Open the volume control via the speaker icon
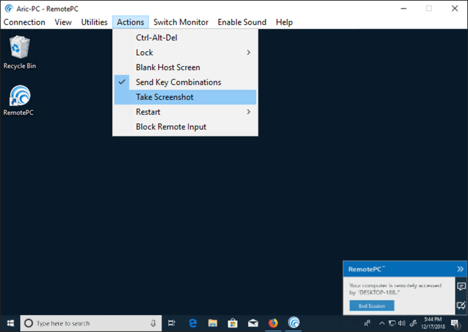 click(402, 323)
